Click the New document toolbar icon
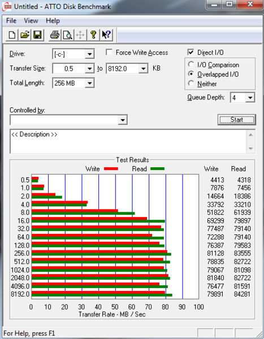The height and width of the screenshot is (339, 264). coord(12,34)
